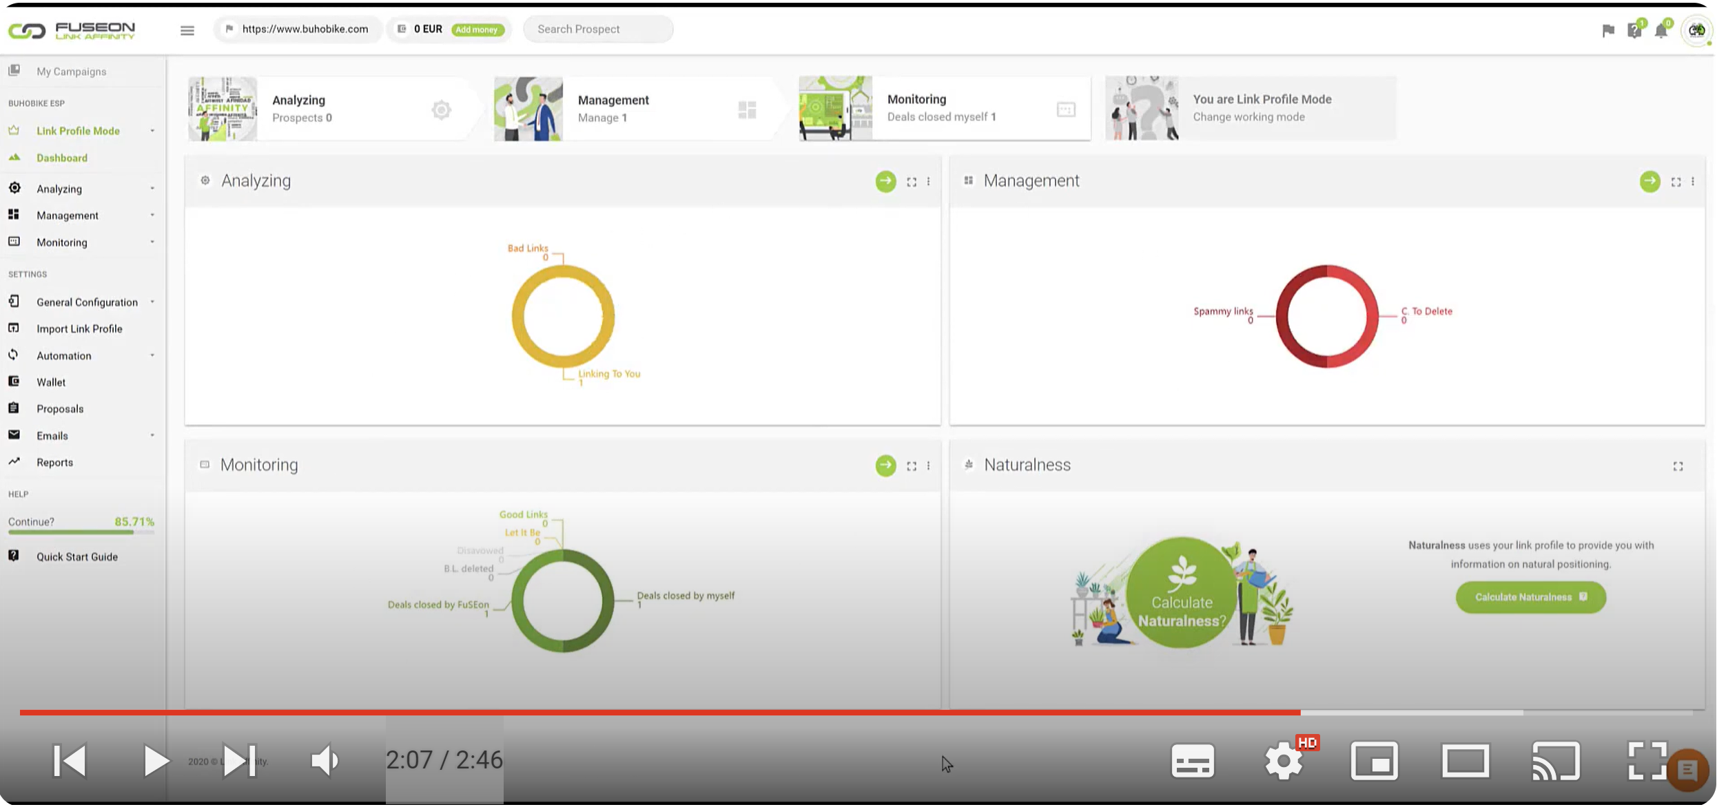Viewport: 1717px width, 807px height.
Task: Click Calculate Naturalness button
Action: pos(1530,597)
